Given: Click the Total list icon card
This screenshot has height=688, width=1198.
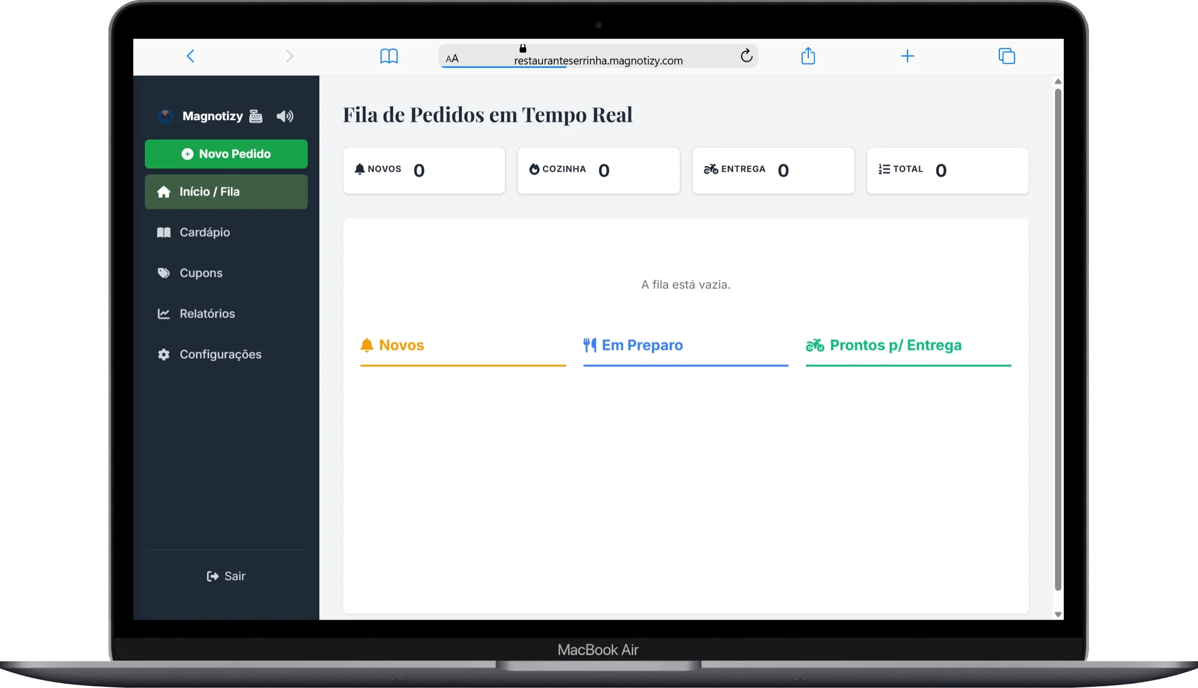Looking at the screenshot, I should tap(947, 171).
